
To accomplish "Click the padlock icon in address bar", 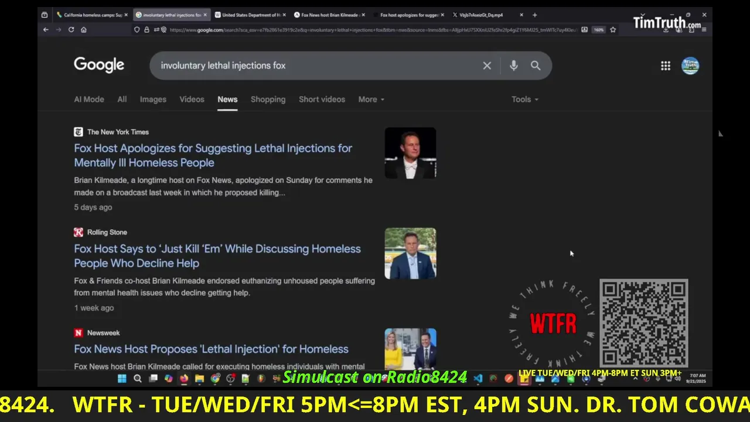I will [146, 29].
